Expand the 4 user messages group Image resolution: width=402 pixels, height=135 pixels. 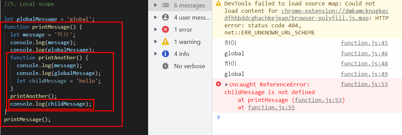(155, 17)
